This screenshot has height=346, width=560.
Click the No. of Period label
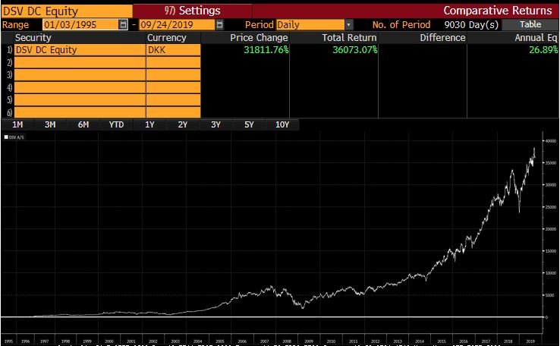(x=401, y=24)
